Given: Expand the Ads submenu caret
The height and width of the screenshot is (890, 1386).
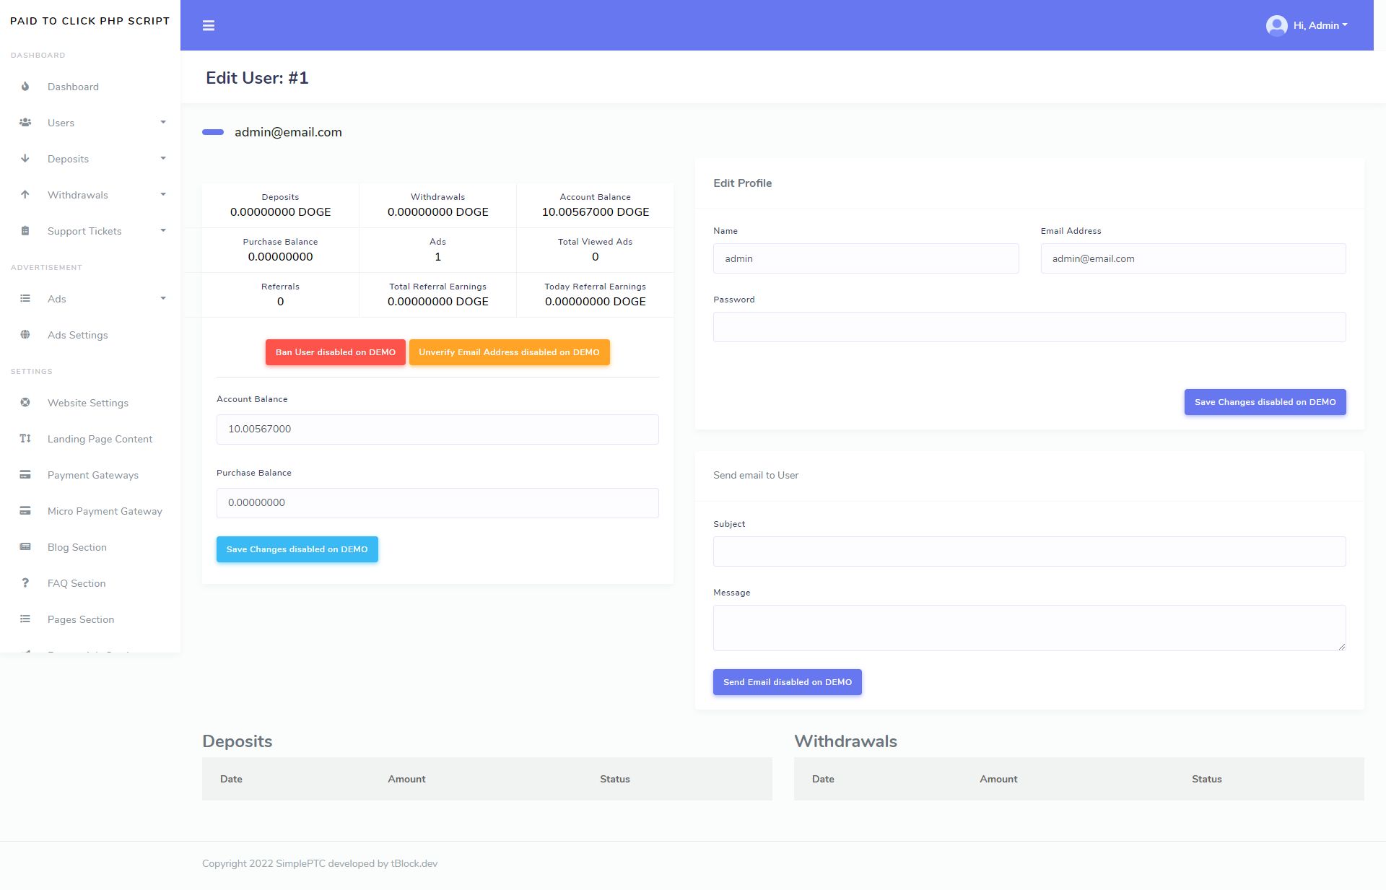Looking at the screenshot, I should click(163, 299).
